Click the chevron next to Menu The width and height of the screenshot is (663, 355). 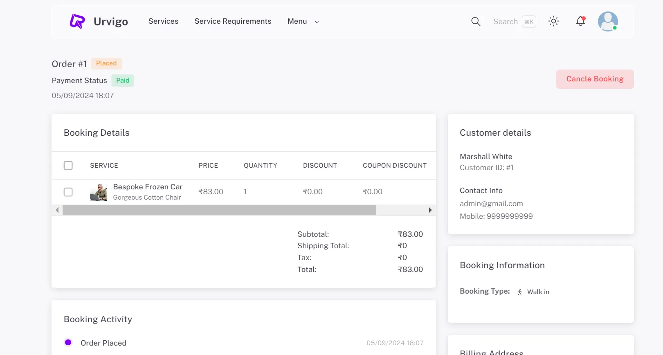pos(317,22)
